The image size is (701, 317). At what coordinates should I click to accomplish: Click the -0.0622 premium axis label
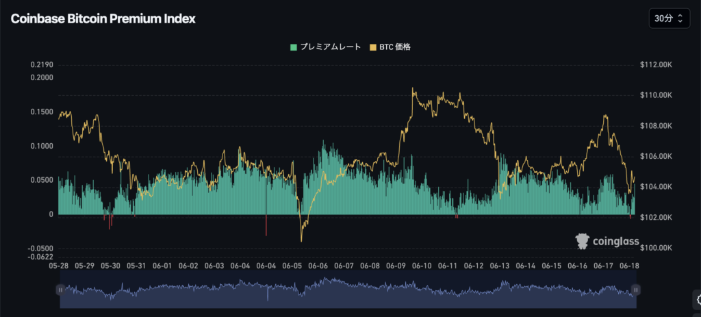pos(40,257)
